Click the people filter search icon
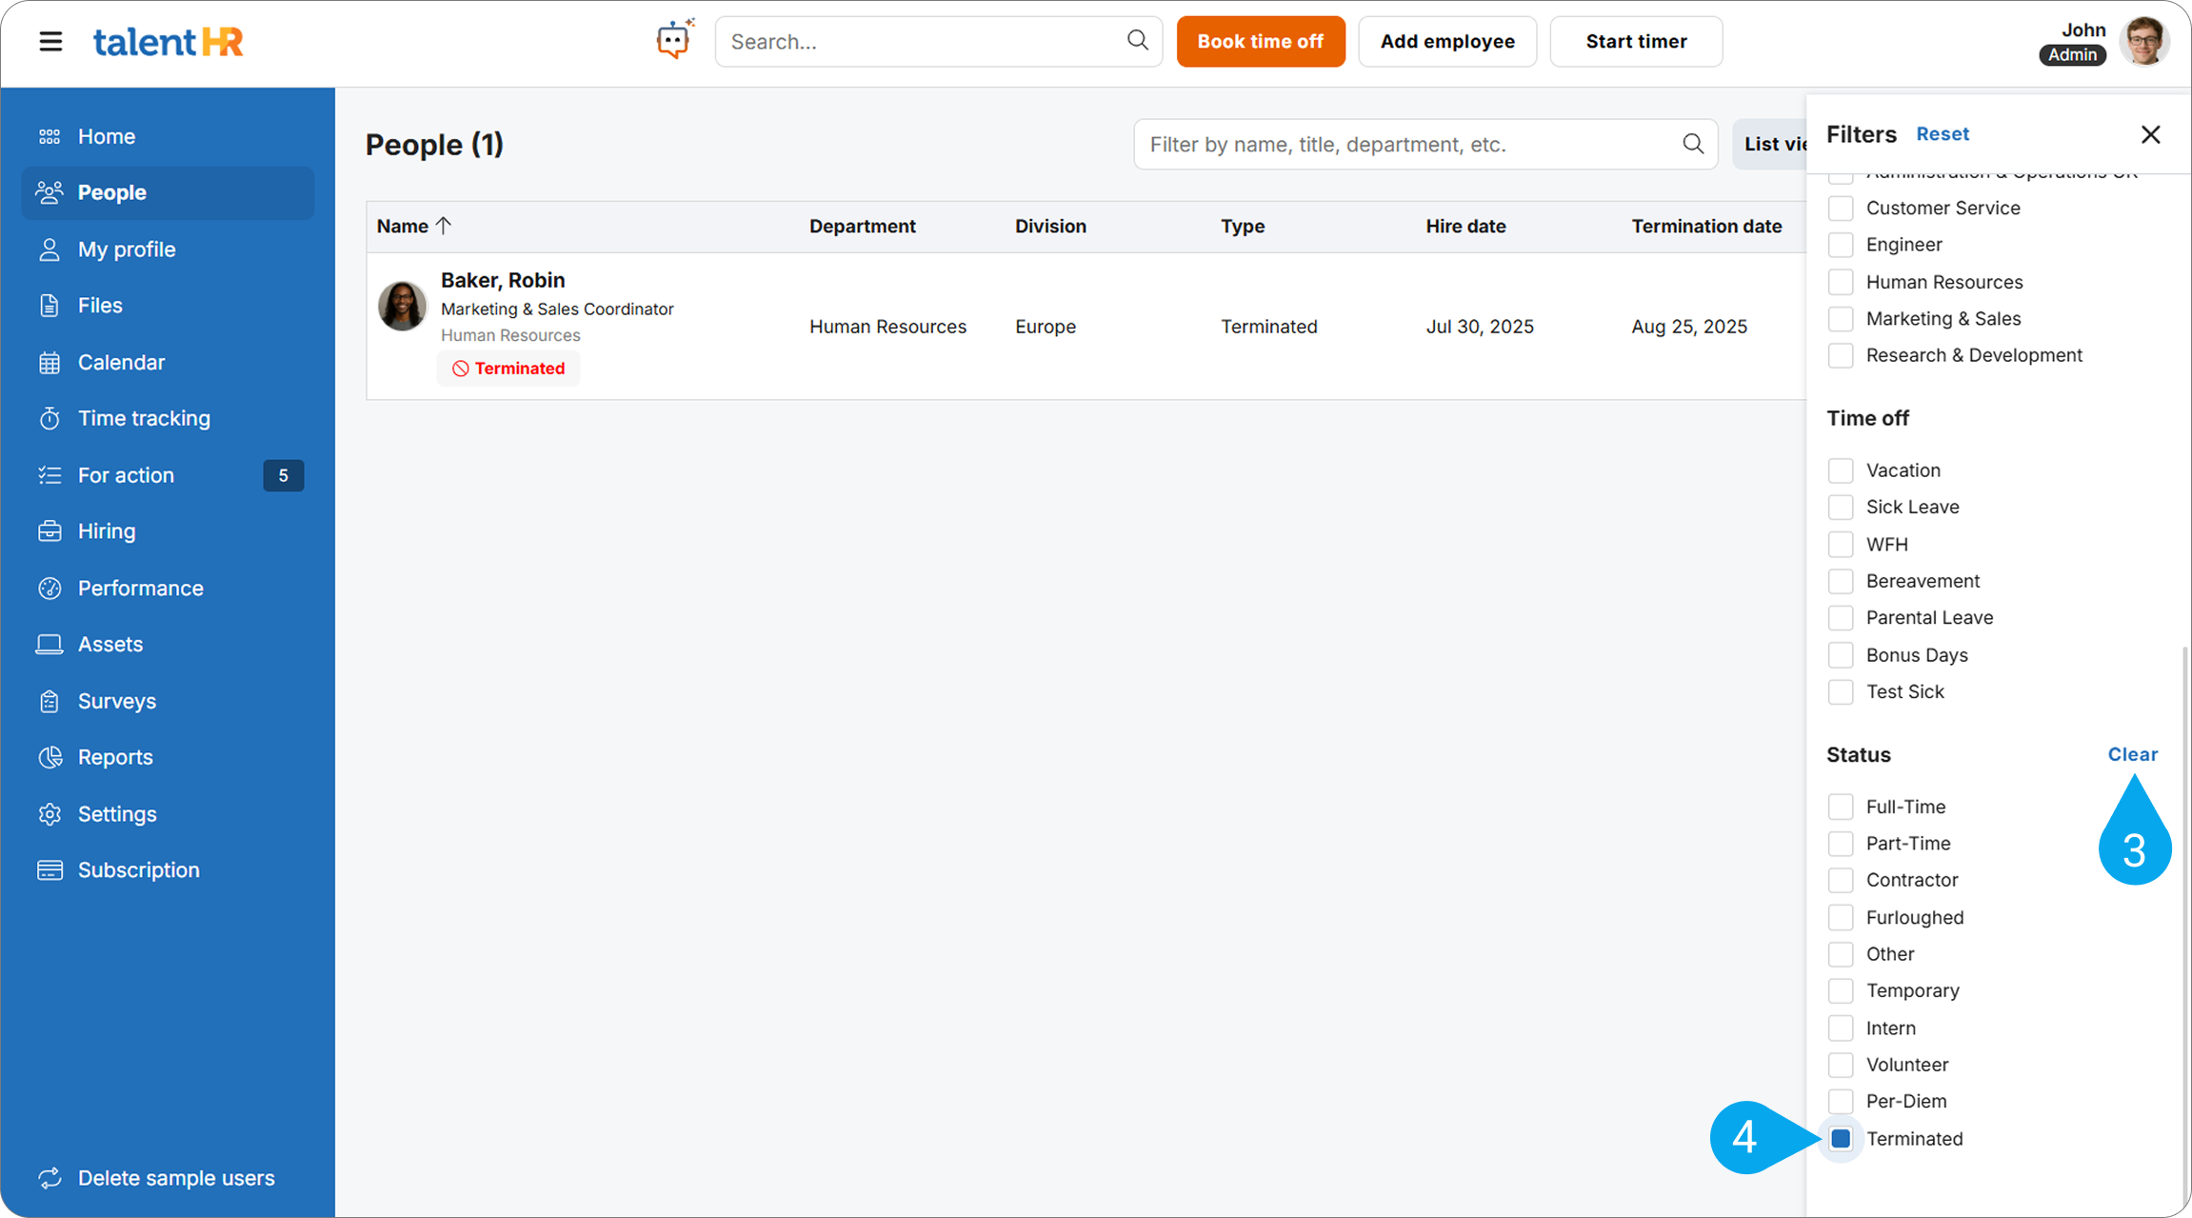This screenshot has height=1218, width=2192. click(x=1692, y=144)
